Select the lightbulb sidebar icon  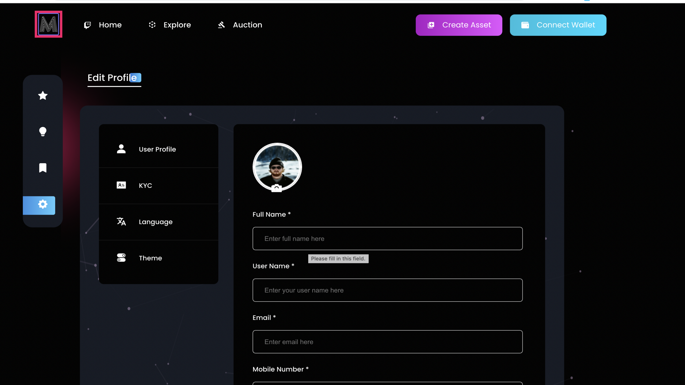[43, 132]
